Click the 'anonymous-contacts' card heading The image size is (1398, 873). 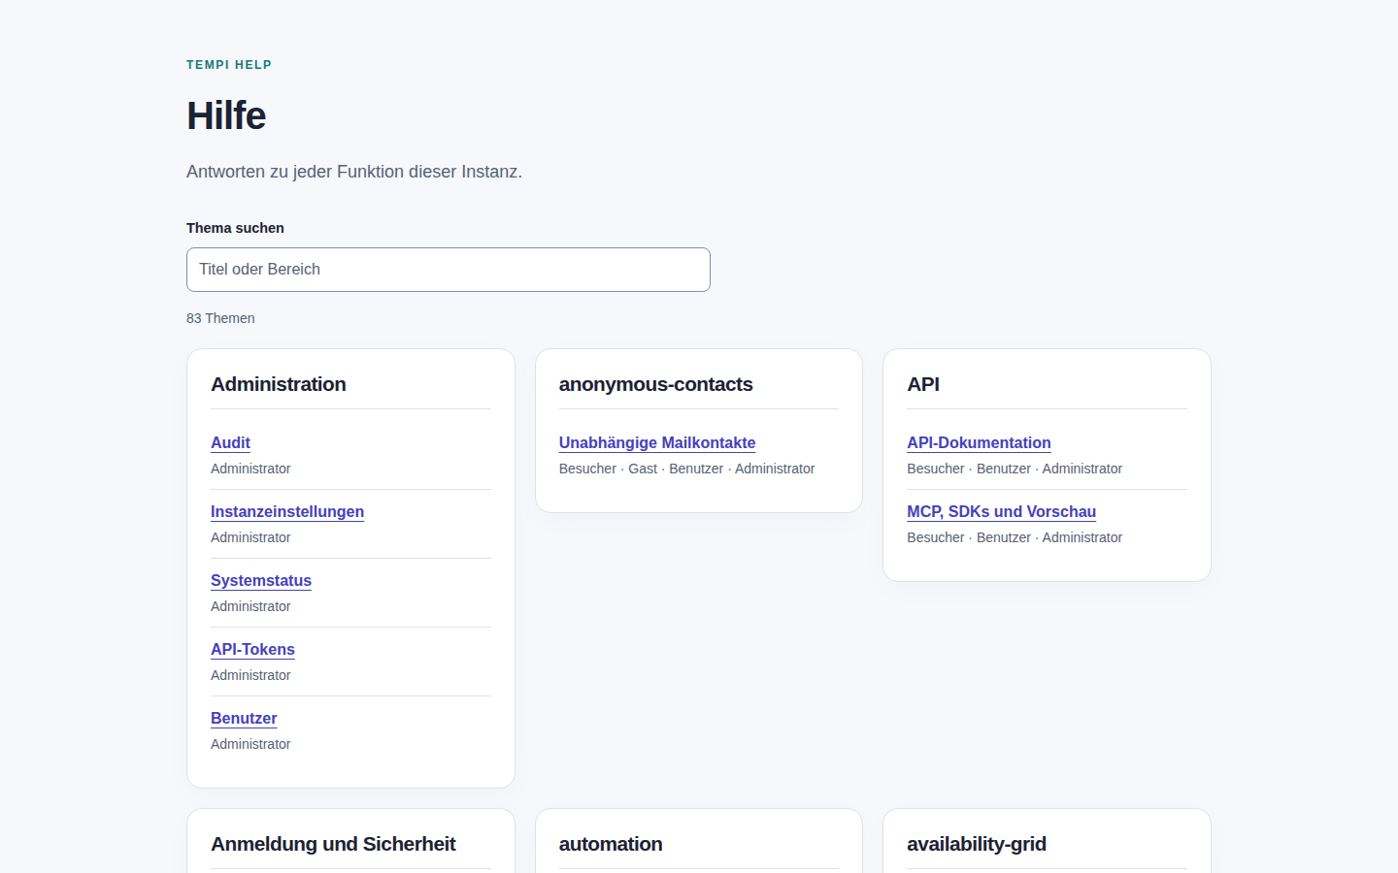(x=656, y=384)
